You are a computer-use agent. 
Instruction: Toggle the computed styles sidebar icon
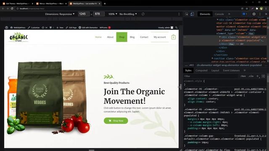click(x=264, y=76)
